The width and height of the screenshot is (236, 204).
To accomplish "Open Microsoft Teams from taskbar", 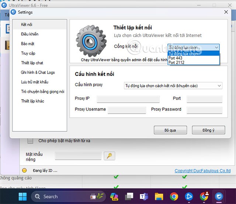I will pos(144,196).
